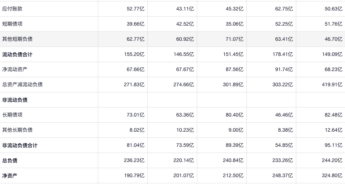The width and height of the screenshot is (345, 184).
Task: Click the 其他短期负债 row label
Action: coord(17,39)
